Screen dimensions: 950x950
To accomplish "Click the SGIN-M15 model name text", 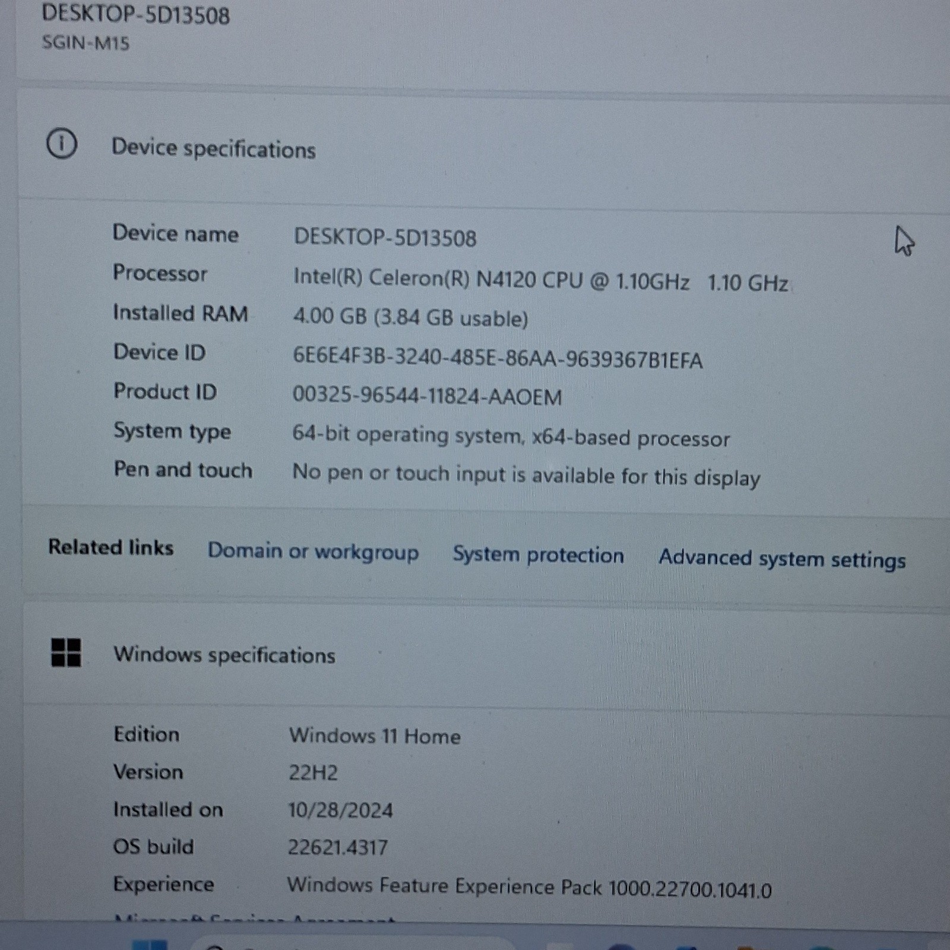I will click(85, 43).
